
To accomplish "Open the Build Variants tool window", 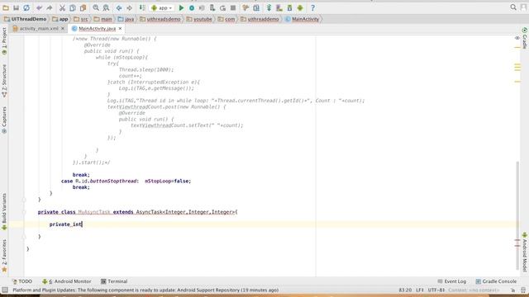I will pos(4,211).
